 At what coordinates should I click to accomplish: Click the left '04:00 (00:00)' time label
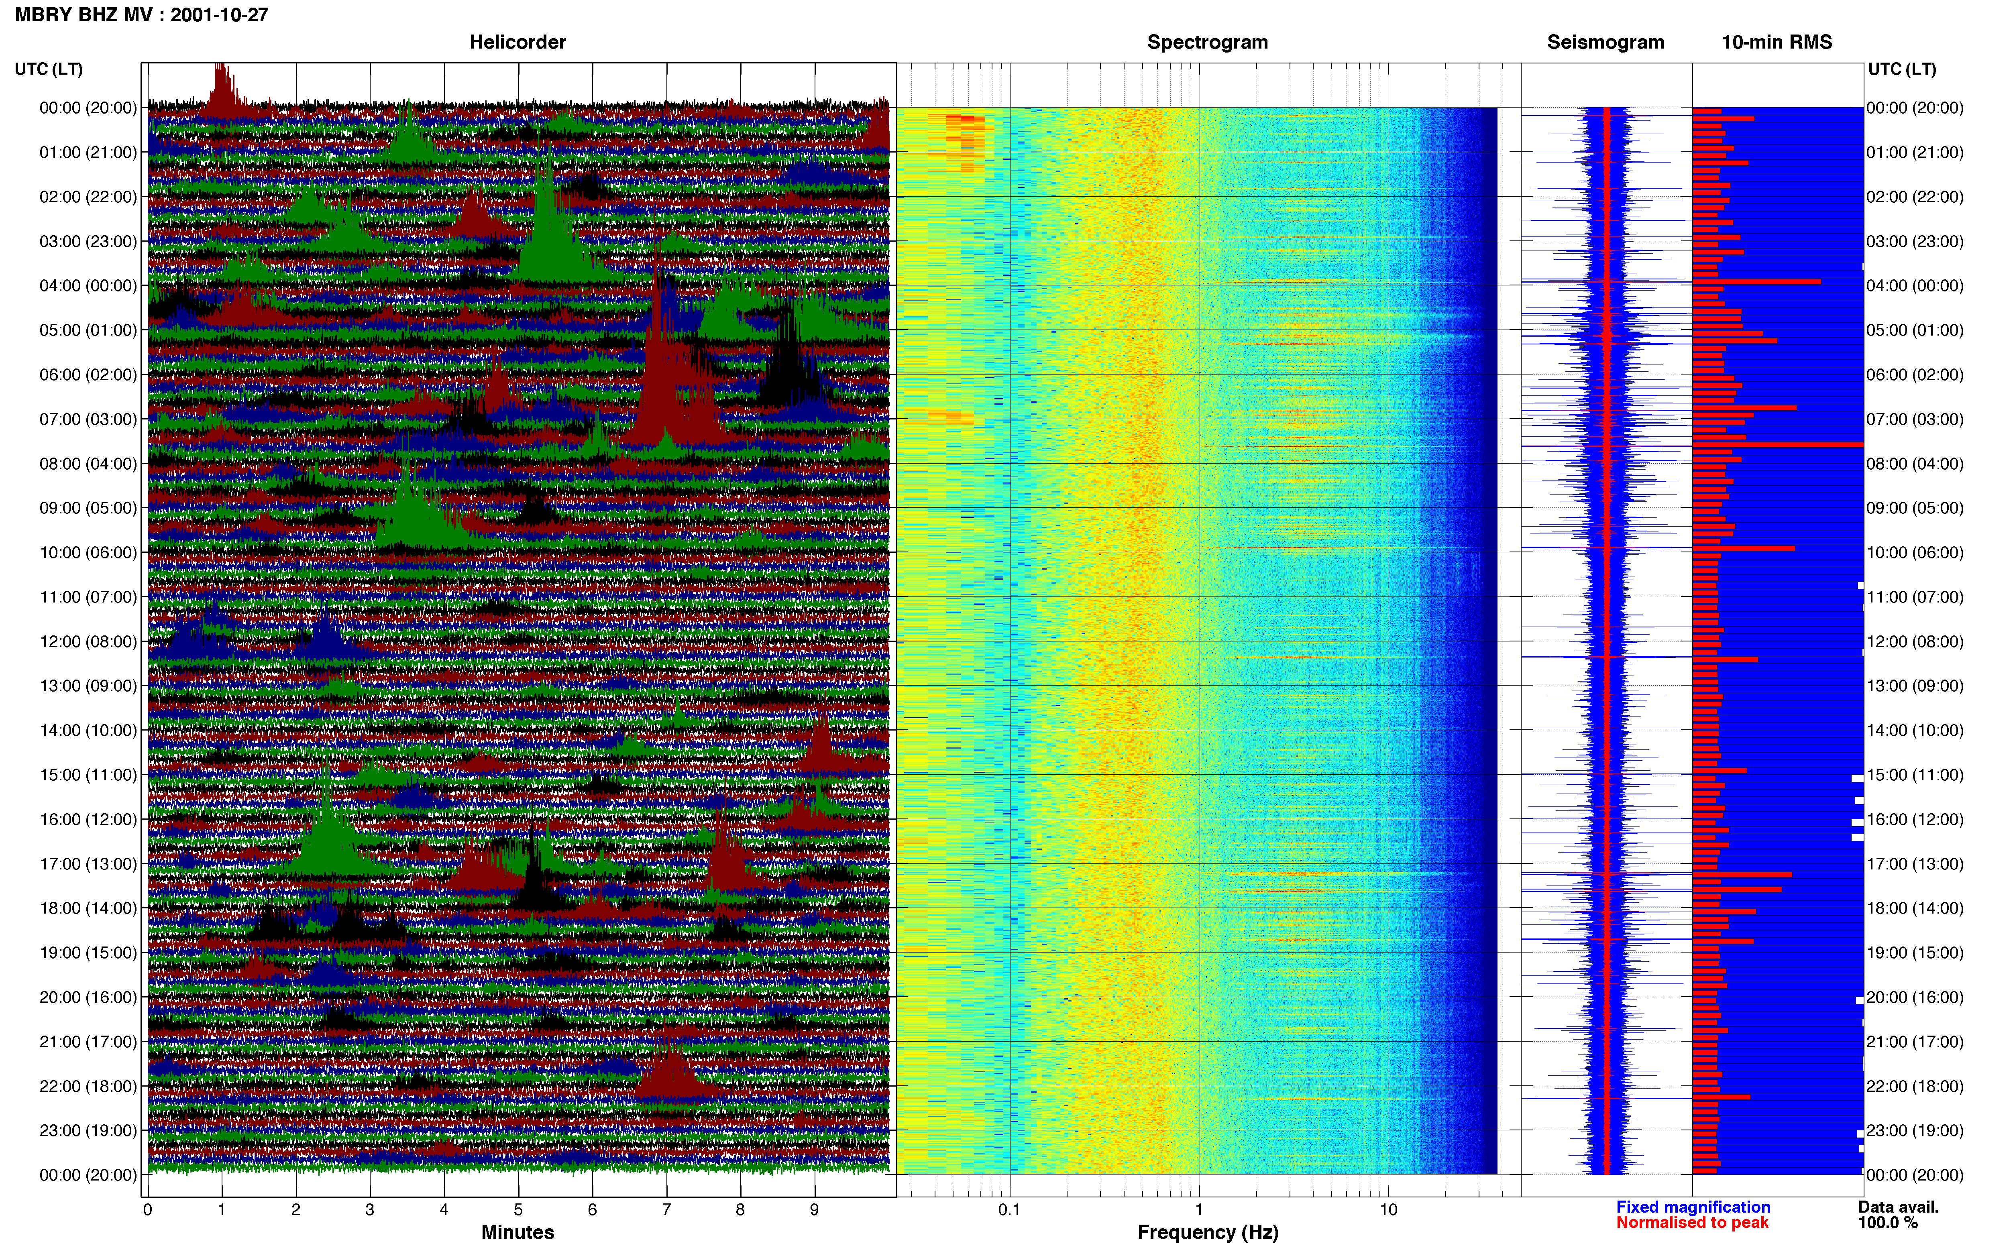pyautogui.click(x=88, y=286)
